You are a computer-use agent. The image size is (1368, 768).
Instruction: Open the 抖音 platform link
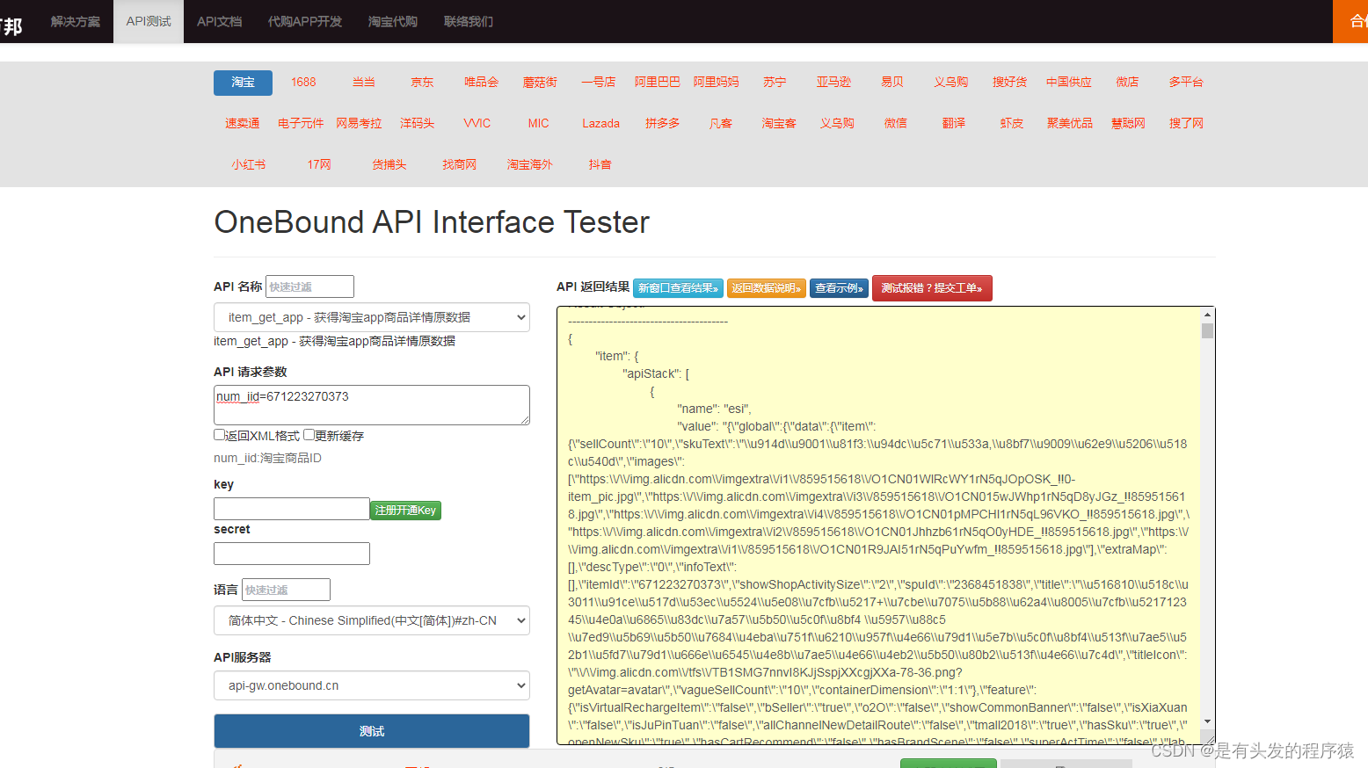click(600, 165)
